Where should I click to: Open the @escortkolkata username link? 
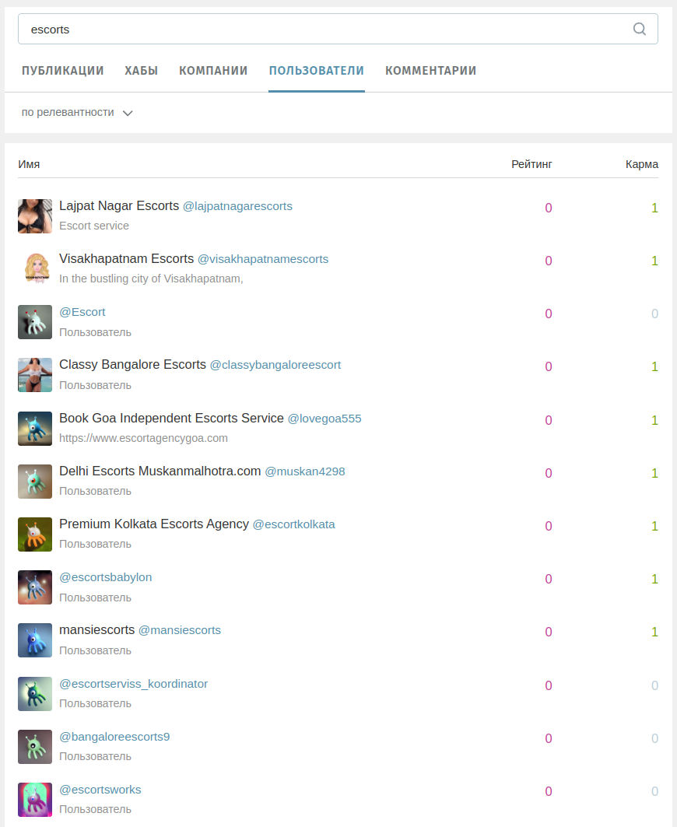pyautogui.click(x=294, y=524)
